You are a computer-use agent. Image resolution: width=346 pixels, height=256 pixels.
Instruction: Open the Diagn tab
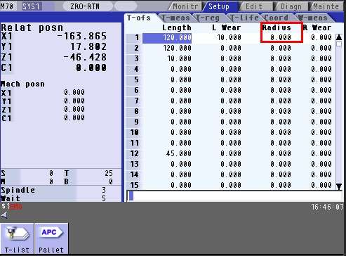[291, 6]
